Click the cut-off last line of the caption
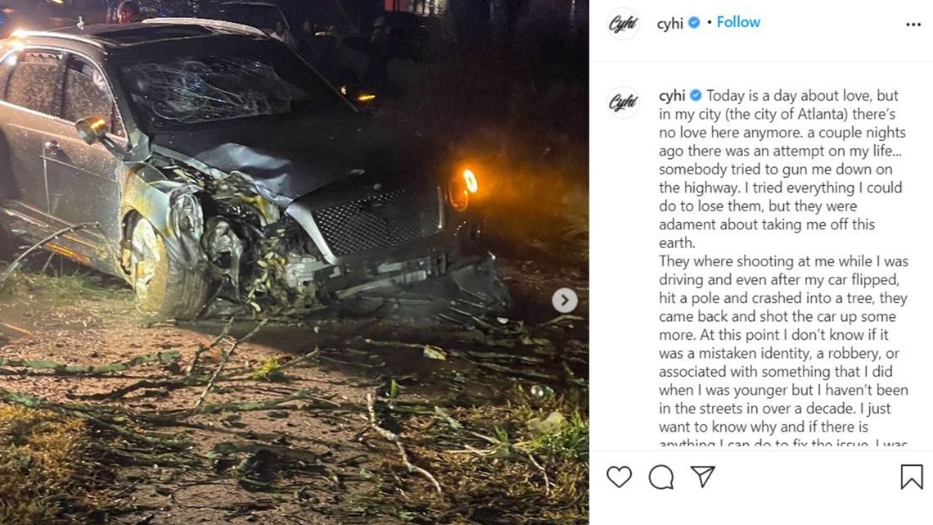Viewport: 933px width, 525px height. pyautogui.click(x=784, y=443)
